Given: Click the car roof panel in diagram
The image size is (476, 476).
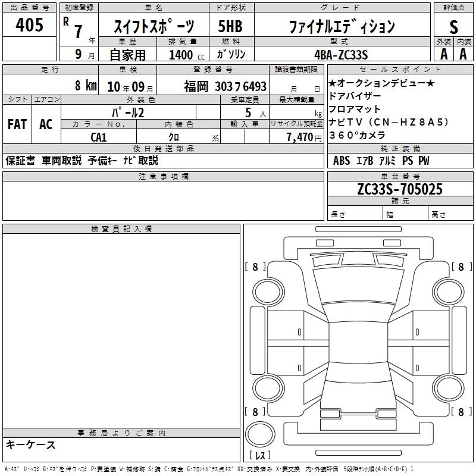Looking at the screenshot, I should (x=359, y=342).
